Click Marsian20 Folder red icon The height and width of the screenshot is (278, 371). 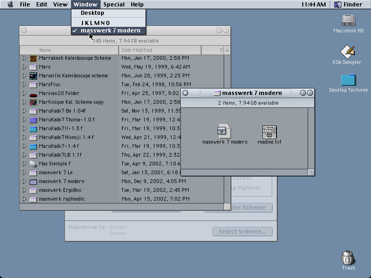click(x=33, y=95)
